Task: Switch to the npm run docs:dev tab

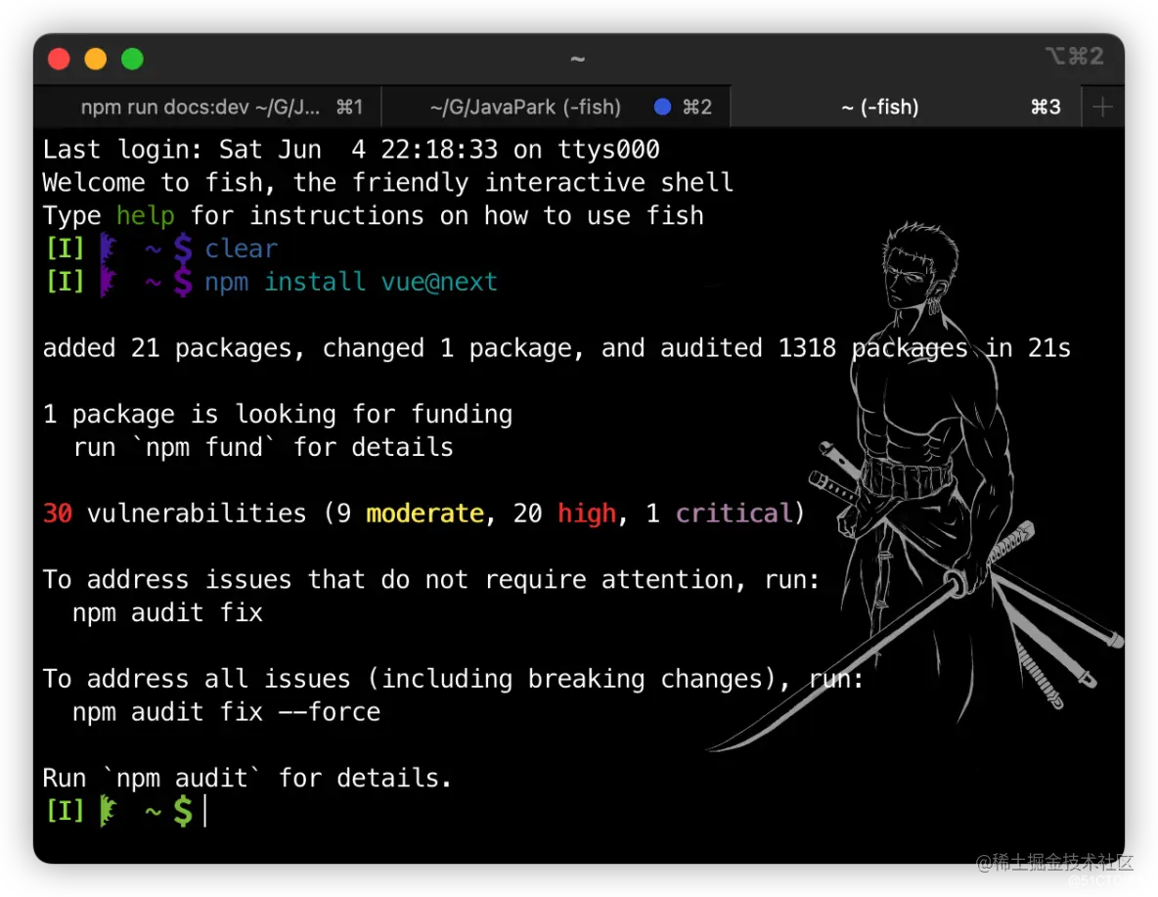Action: point(208,108)
